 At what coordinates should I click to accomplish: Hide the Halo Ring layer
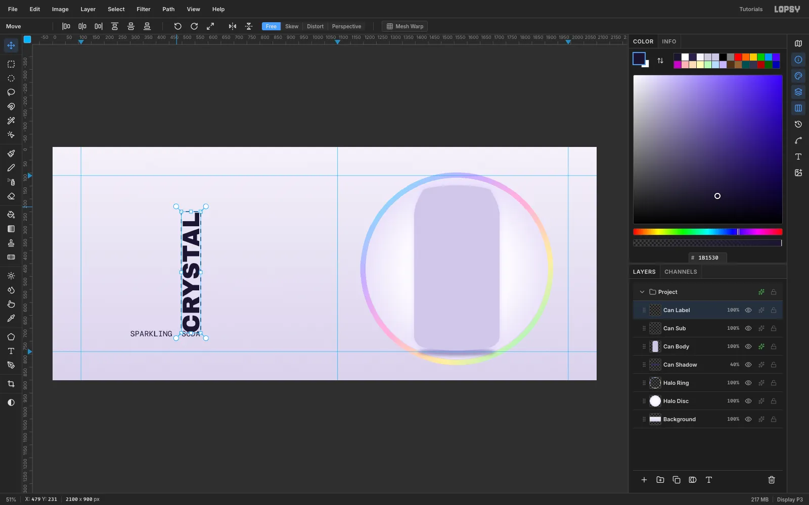click(748, 383)
